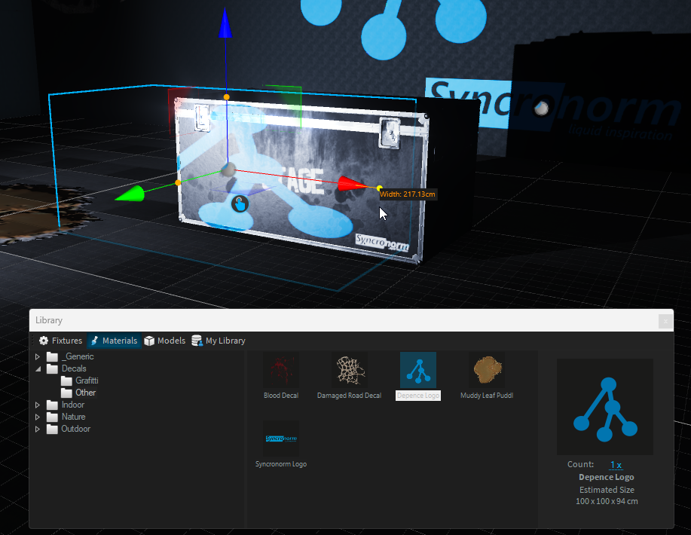Click the blue hand icon on the case

(240, 204)
